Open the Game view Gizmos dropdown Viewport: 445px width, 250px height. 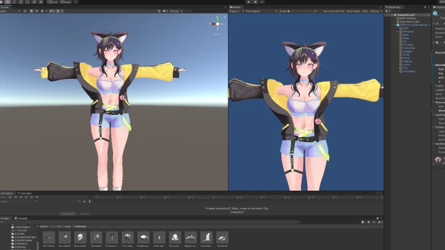click(x=376, y=11)
